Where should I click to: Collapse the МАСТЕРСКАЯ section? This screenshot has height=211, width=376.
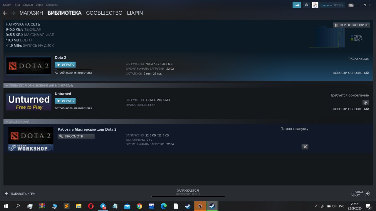(6, 122)
